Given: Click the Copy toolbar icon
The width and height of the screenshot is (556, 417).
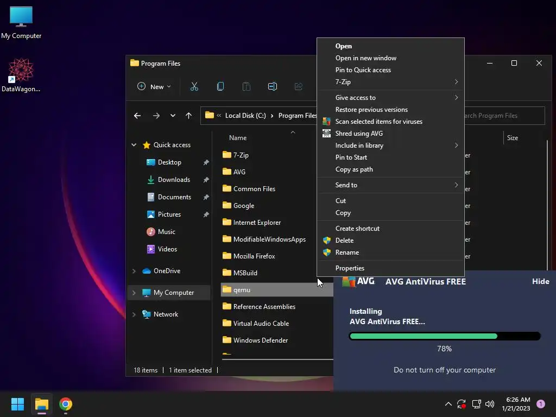Looking at the screenshot, I should coord(220,86).
